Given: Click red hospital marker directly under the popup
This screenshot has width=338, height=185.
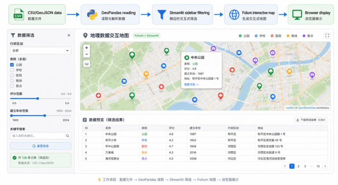Looking at the screenshot, I should point(220,95).
